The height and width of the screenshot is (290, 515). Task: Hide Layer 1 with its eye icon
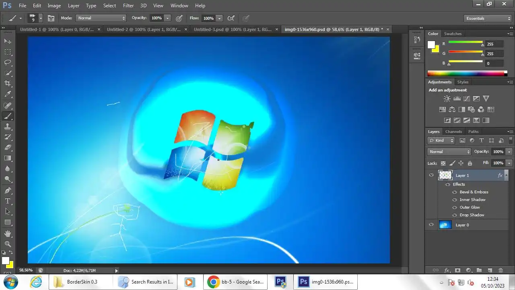[x=431, y=175]
